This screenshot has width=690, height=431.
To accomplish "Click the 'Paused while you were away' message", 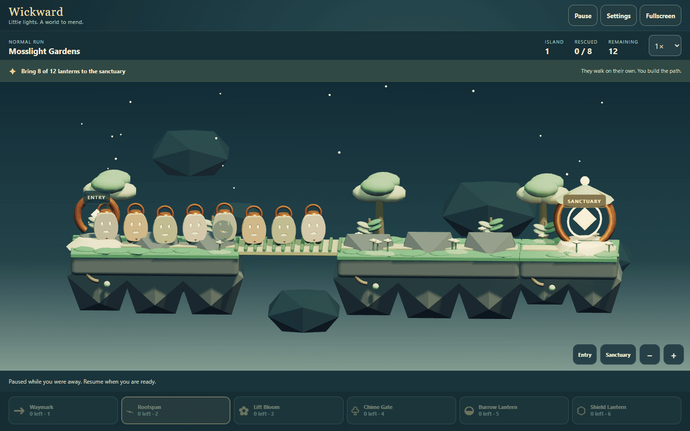I will click(82, 382).
